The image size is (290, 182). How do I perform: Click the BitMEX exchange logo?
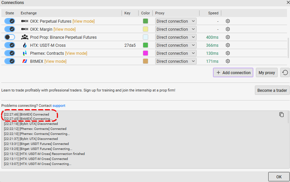coord(24,61)
